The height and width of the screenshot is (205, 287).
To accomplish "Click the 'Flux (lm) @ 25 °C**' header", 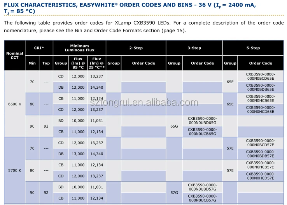I will pyautogui.click(x=97, y=63).
